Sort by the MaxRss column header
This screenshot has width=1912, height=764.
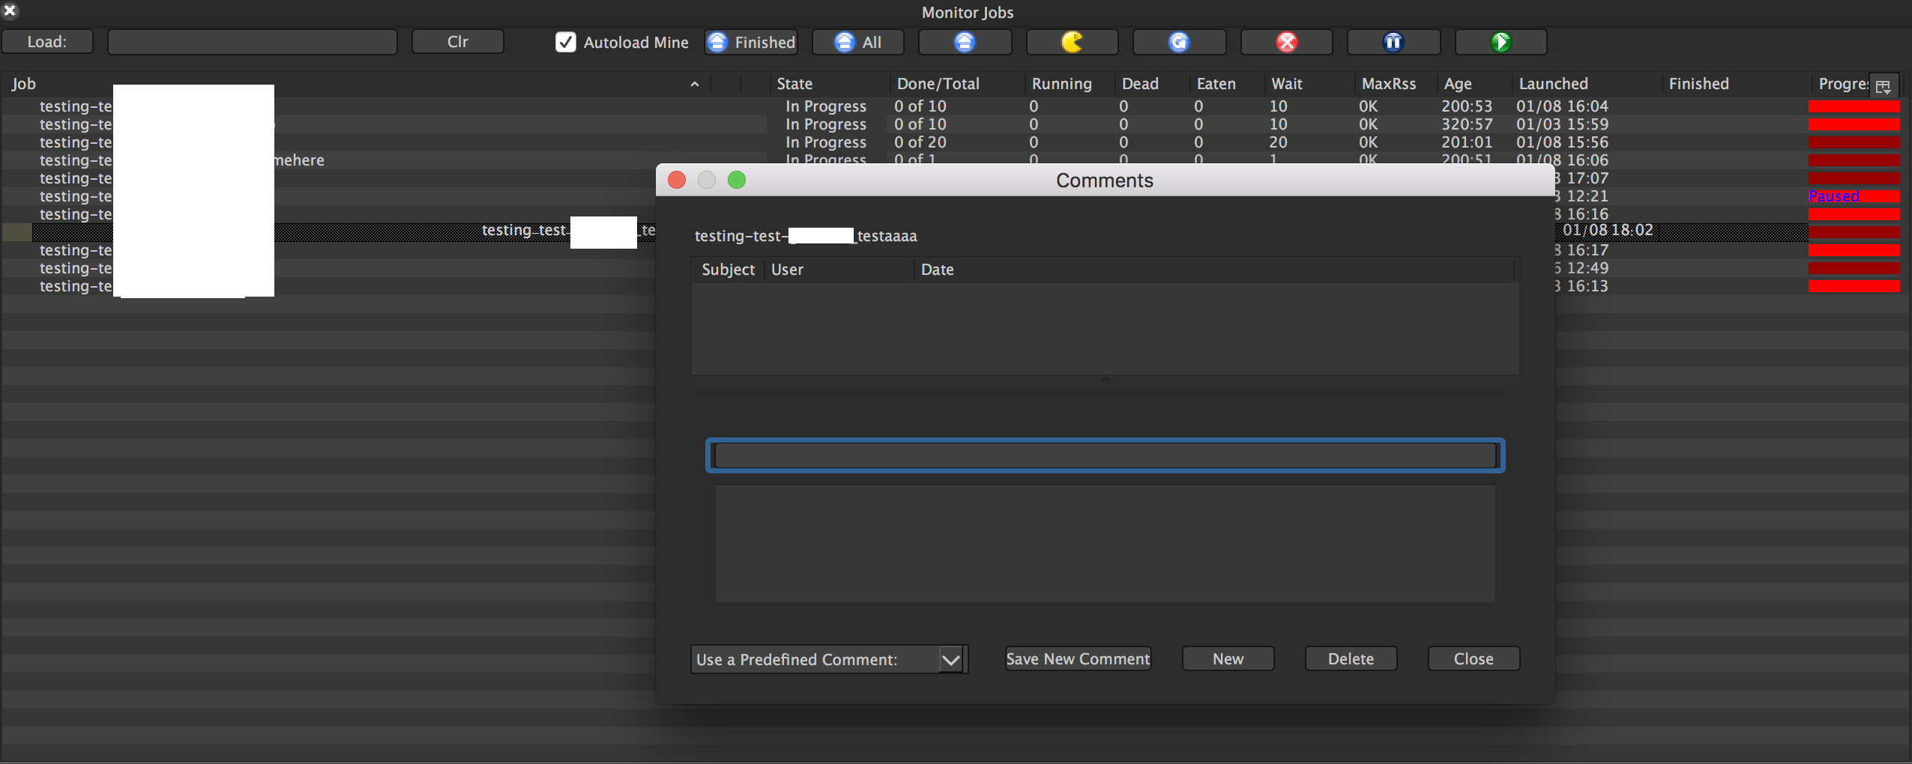click(x=1396, y=84)
